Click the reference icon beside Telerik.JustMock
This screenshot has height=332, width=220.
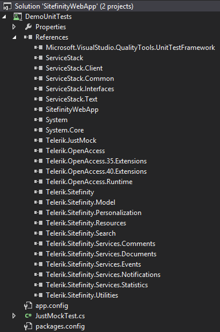tap(38, 140)
